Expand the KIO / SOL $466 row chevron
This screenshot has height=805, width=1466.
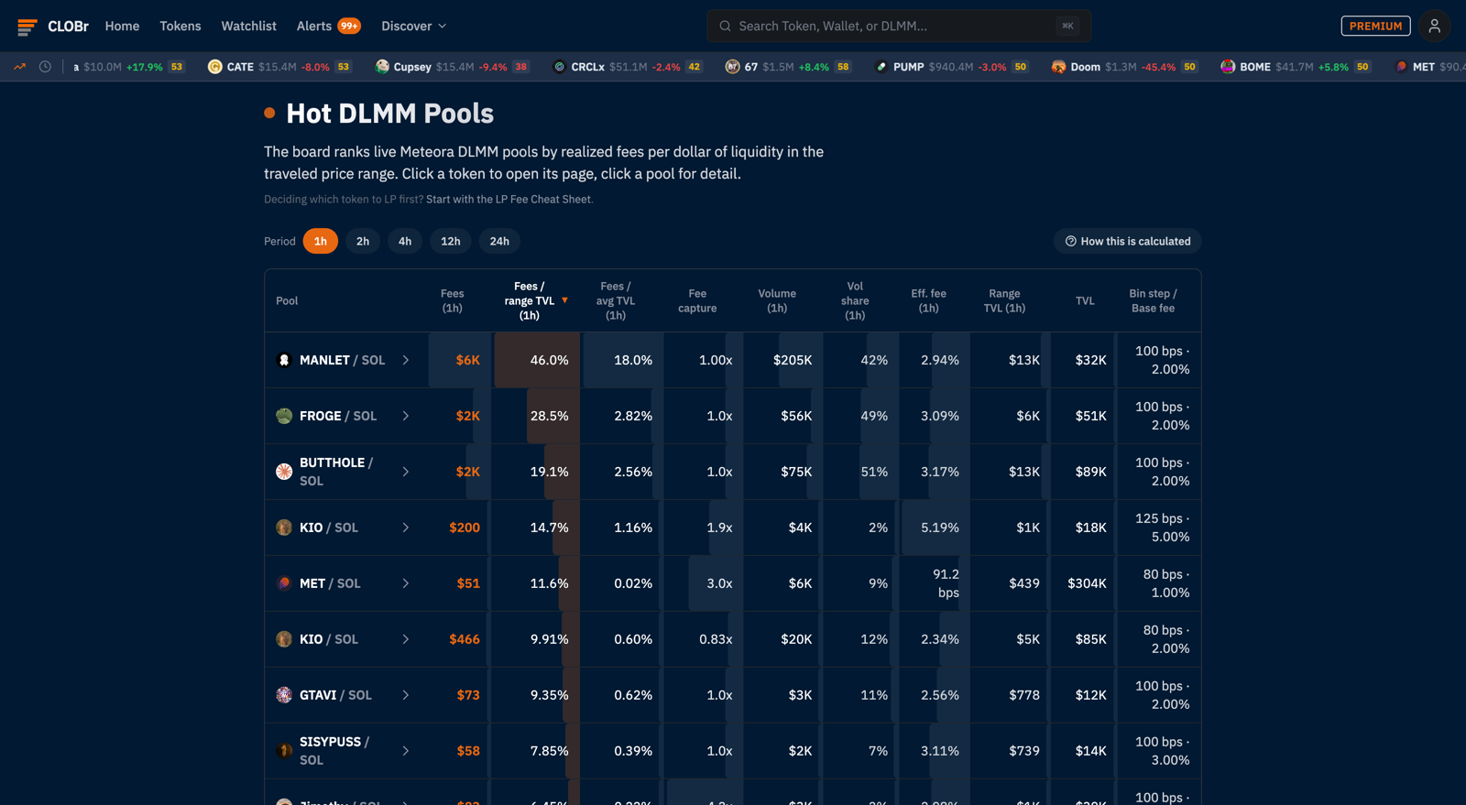(406, 639)
